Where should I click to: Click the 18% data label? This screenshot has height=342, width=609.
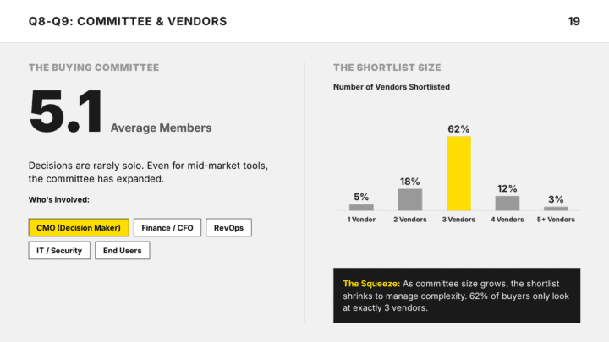click(410, 182)
